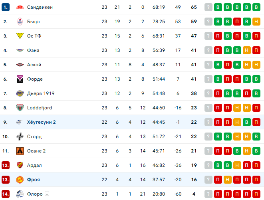Click the Сандвикен team logo

click(20, 7)
